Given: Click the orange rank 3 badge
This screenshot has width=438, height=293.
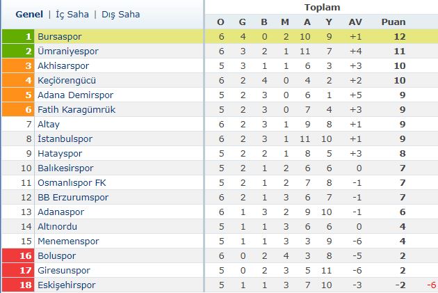Looking at the screenshot, I should (x=18, y=65).
